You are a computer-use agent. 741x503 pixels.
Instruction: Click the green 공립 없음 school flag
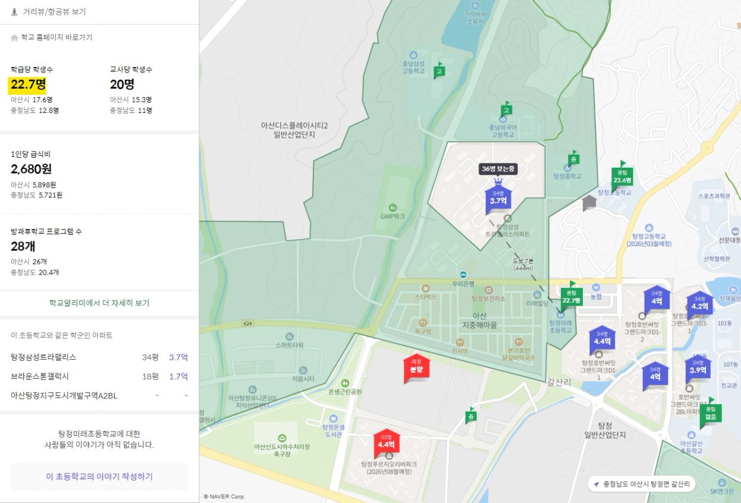pyautogui.click(x=710, y=413)
